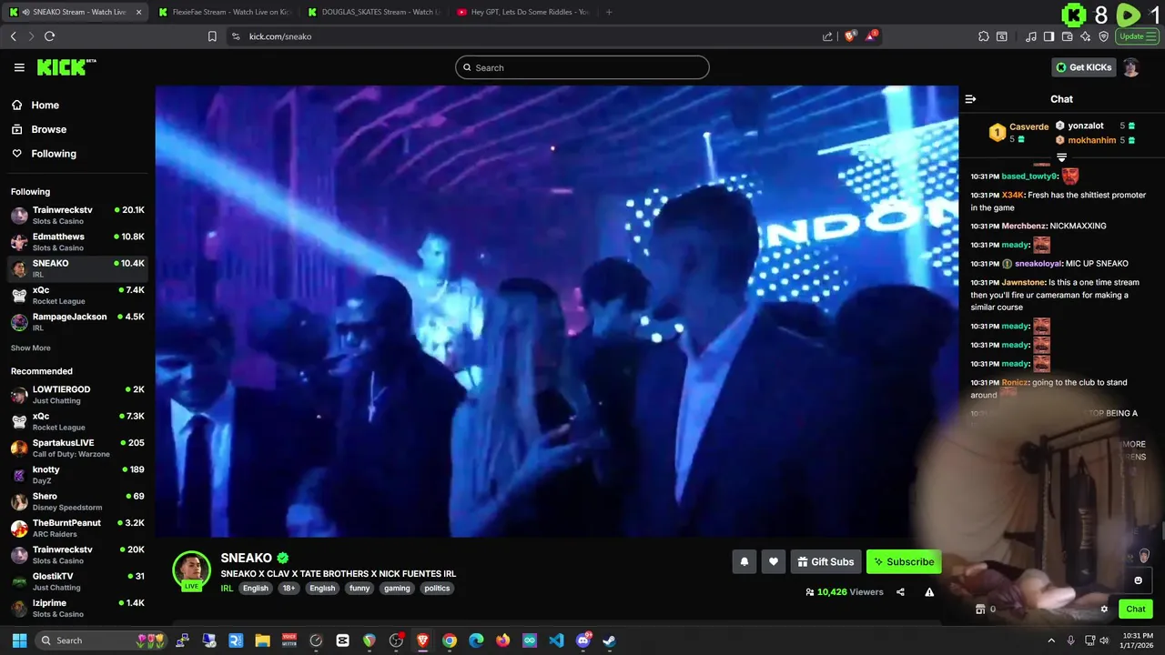Click the notification bell for SNEAKO
Viewport: 1165px width, 655px height.
tap(744, 562)
